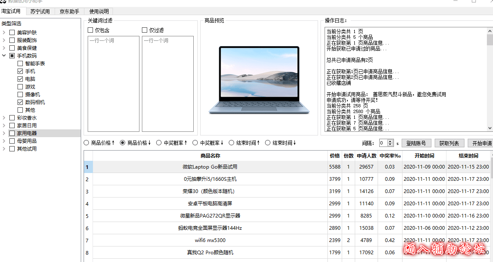Click the 仅包含 keyword text area
Viewport: 493px width, 262px height.
click(113, 84)
